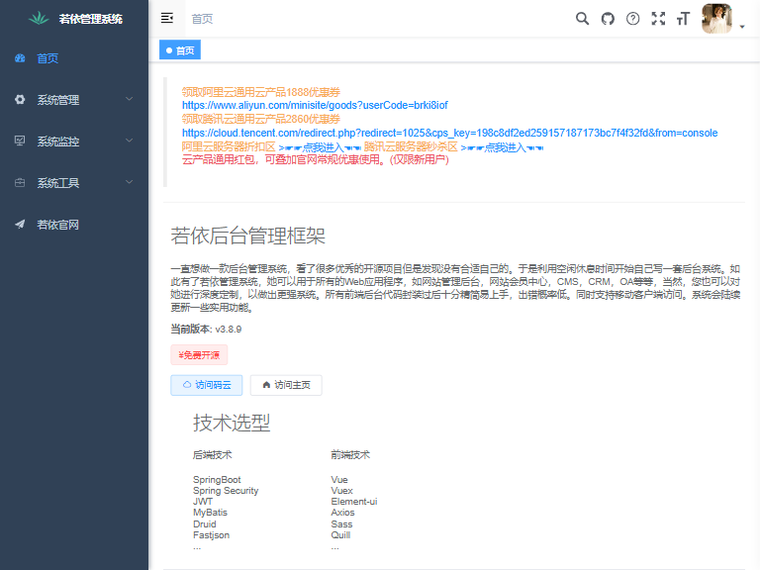Click the search magnifier icon in header

pyautogui.click(x=582, y=18)
